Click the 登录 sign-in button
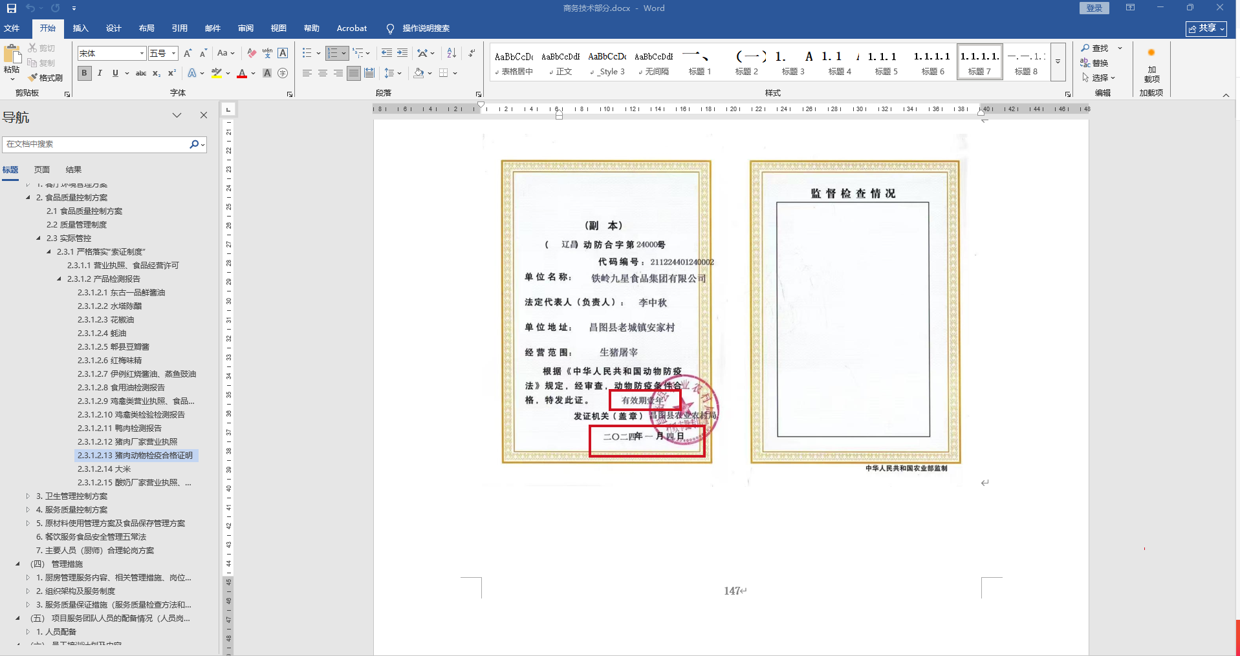 1094,8
